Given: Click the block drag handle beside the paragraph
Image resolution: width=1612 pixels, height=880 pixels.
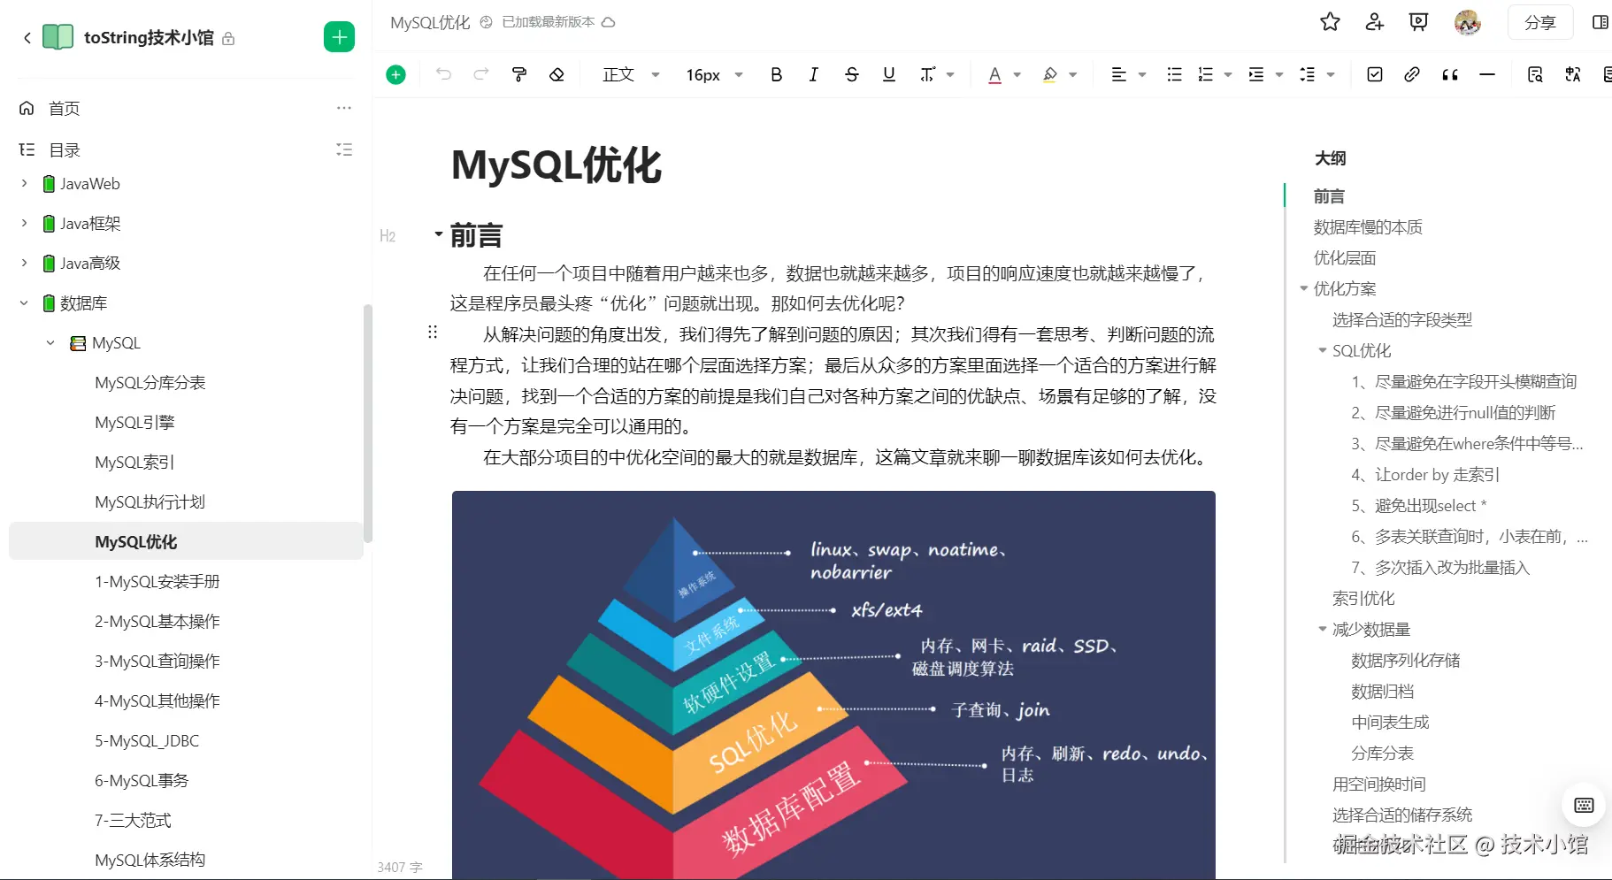Looking at the screenshot, I should 433,332.
